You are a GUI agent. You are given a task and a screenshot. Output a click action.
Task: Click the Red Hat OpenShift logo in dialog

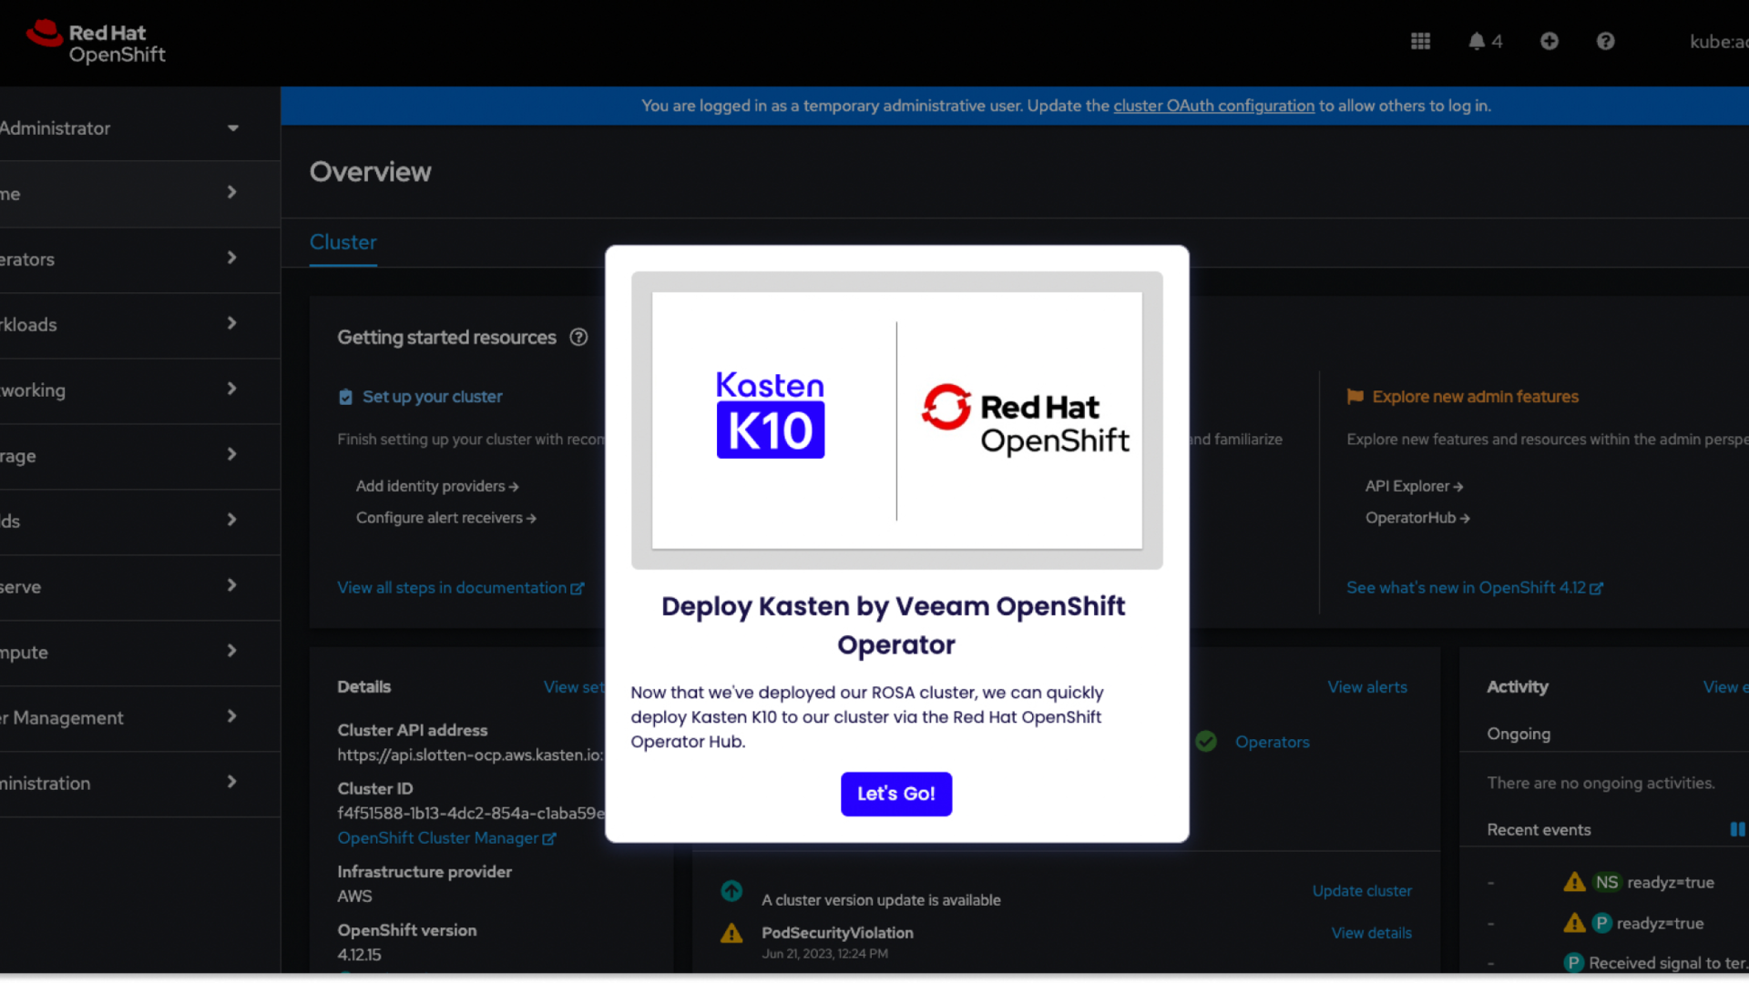point(1025,419)
